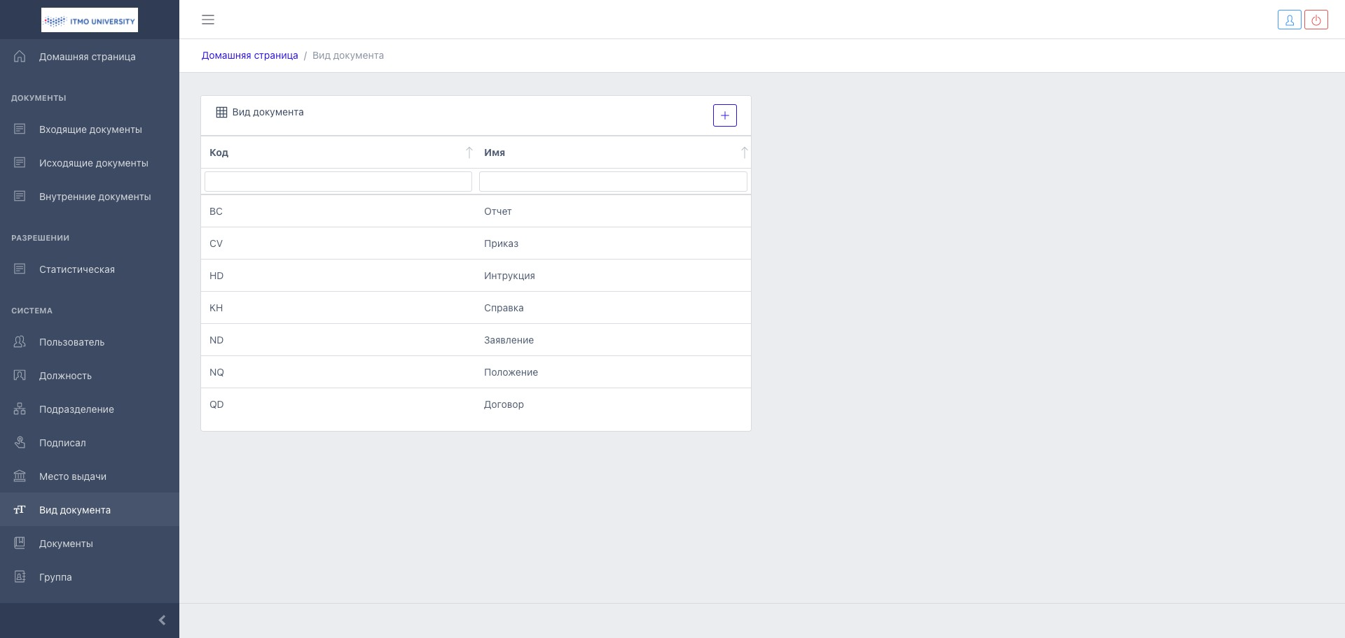1345x638 pixels.
Task: Click the user profile icon button
Action: [1289, 20]
